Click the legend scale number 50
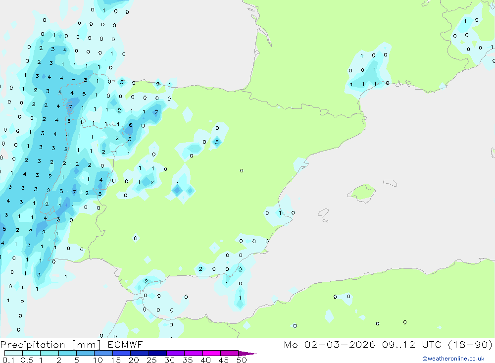This screenshot has width=495, height=363. [x=242, y=360]
